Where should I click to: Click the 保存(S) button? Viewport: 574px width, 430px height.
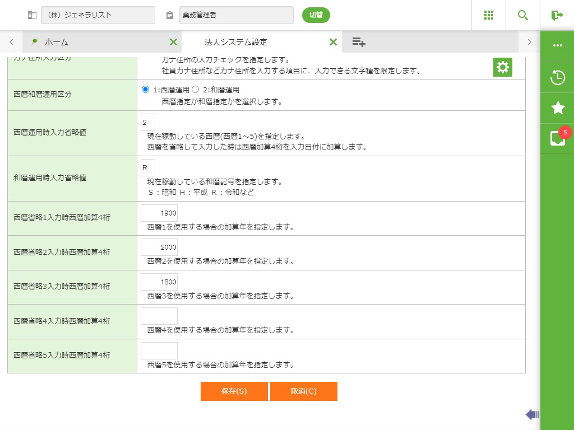tap(234, 391)
